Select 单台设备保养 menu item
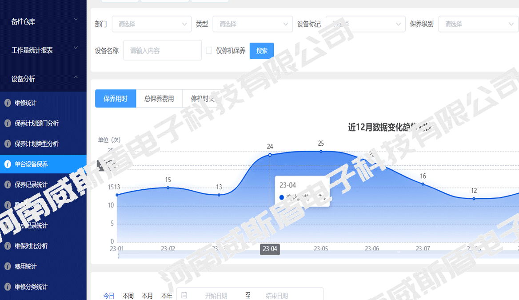 click(43, 164)
